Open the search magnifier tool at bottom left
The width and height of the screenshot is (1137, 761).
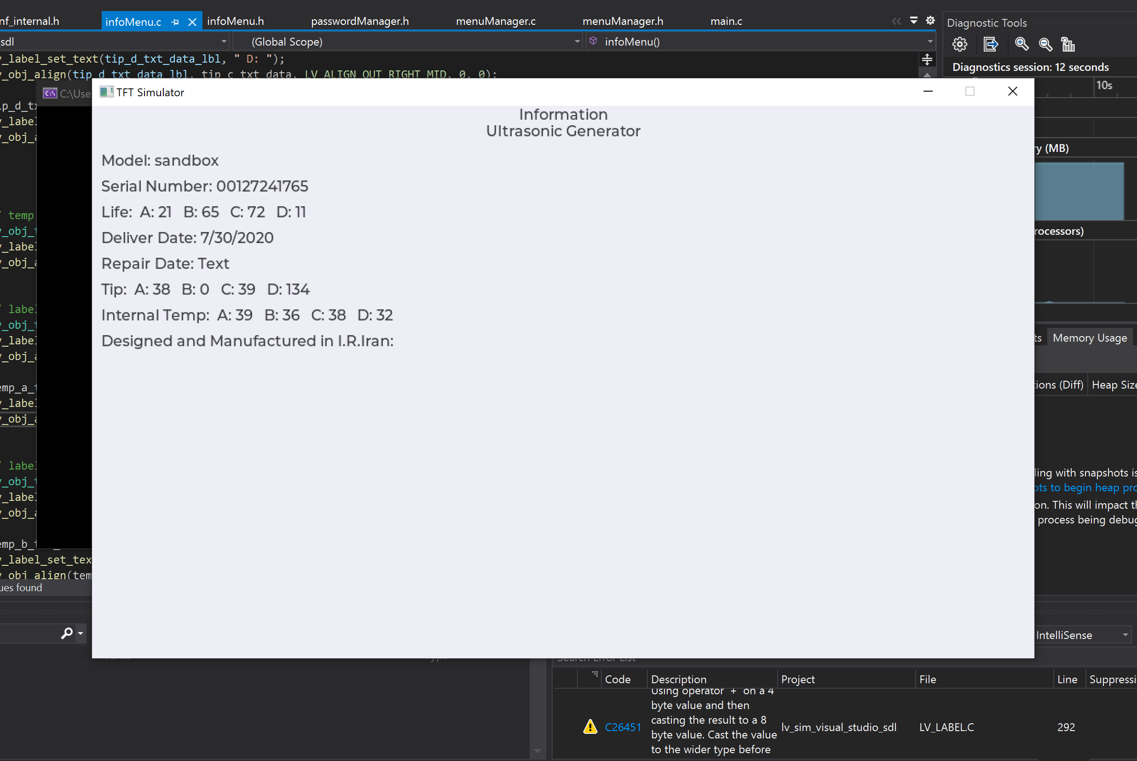tap(67, 633)
